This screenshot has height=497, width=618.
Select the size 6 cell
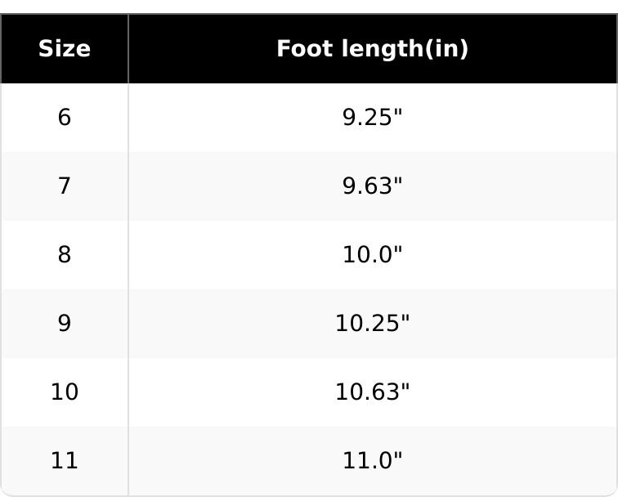tap(65, 118)
